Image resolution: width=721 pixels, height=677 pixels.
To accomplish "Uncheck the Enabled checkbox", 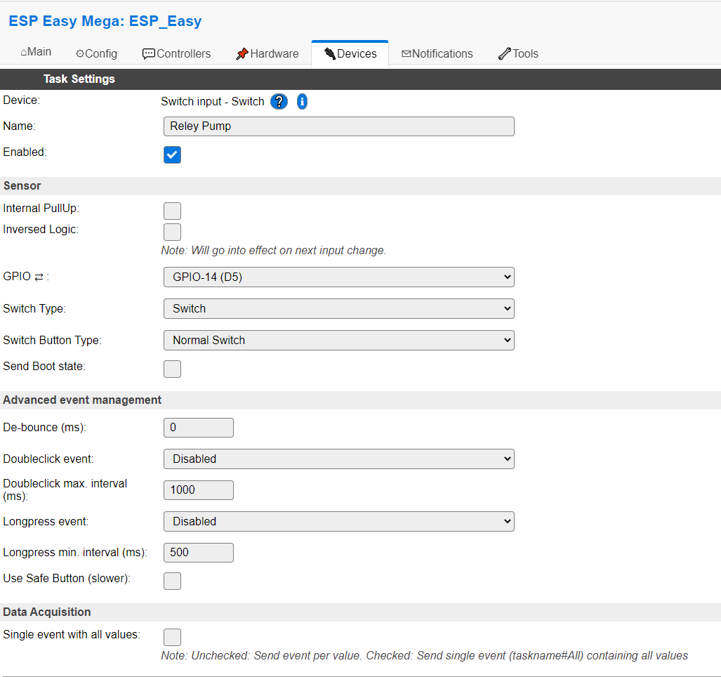I will coord(173,155).
